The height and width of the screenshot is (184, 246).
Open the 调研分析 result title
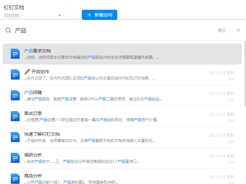[33, 155]
